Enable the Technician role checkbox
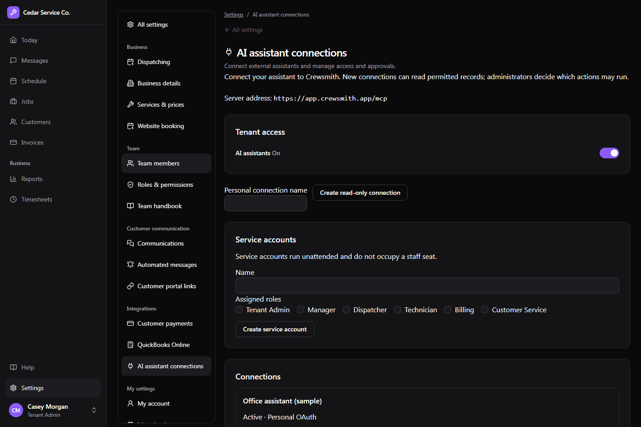Screen dimensions: 641x427 tap(398, 310)
